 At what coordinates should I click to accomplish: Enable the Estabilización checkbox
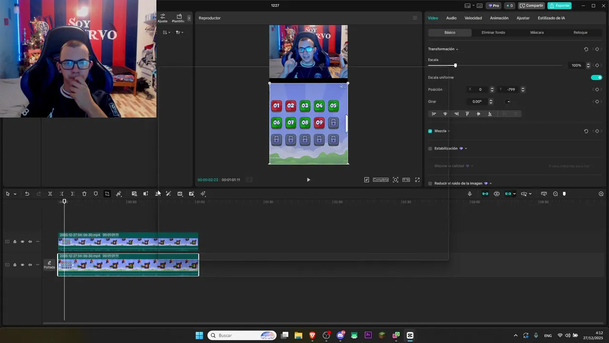point(430,149)
